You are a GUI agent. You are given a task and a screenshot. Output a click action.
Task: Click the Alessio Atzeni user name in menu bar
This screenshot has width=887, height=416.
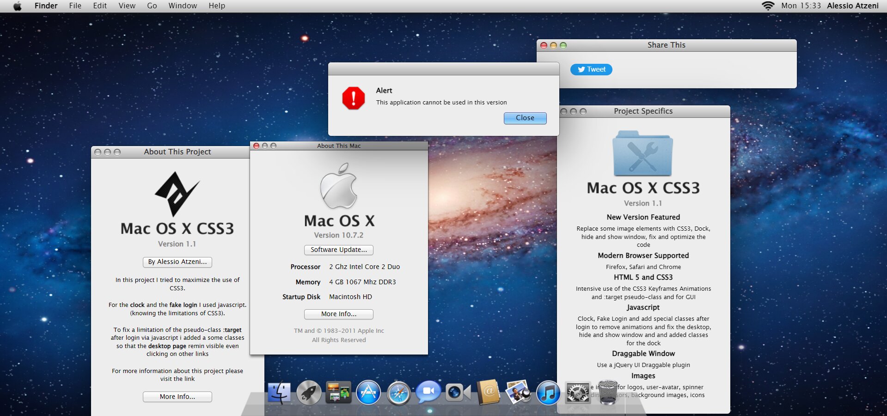853,6
